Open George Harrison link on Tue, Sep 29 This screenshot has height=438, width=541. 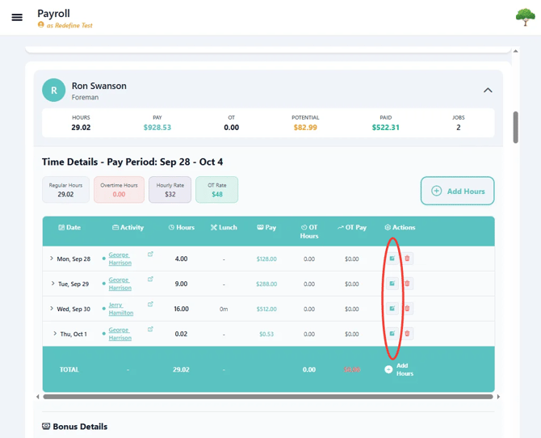click(120, 284)
